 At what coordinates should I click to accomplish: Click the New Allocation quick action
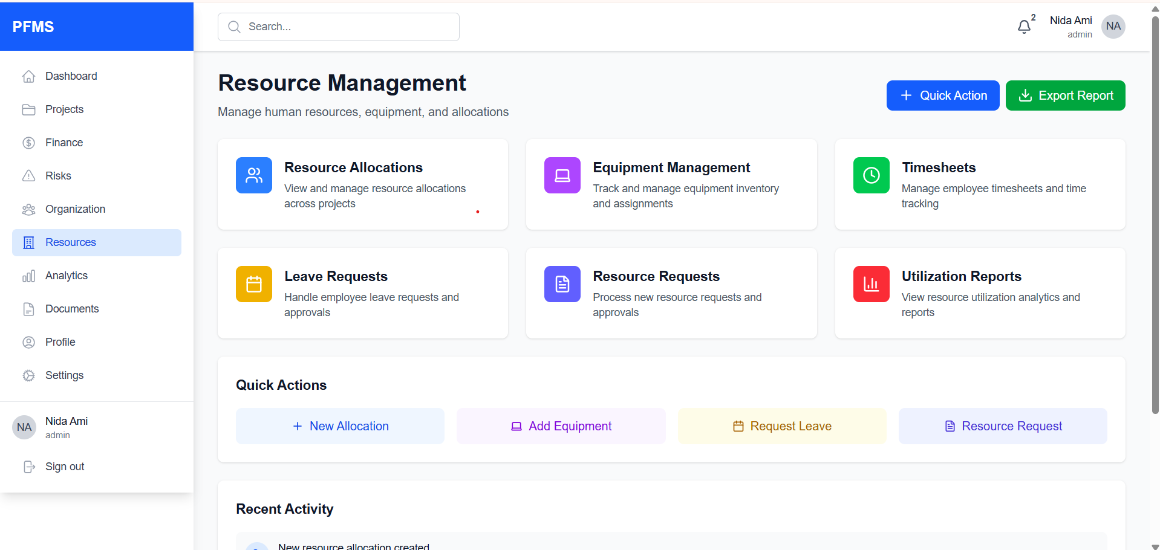tap(340, 425)
